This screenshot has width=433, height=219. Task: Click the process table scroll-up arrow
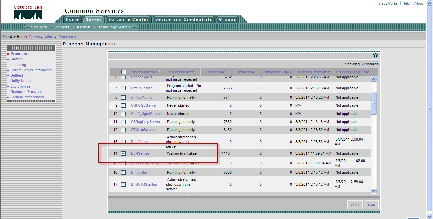(373, 79)
